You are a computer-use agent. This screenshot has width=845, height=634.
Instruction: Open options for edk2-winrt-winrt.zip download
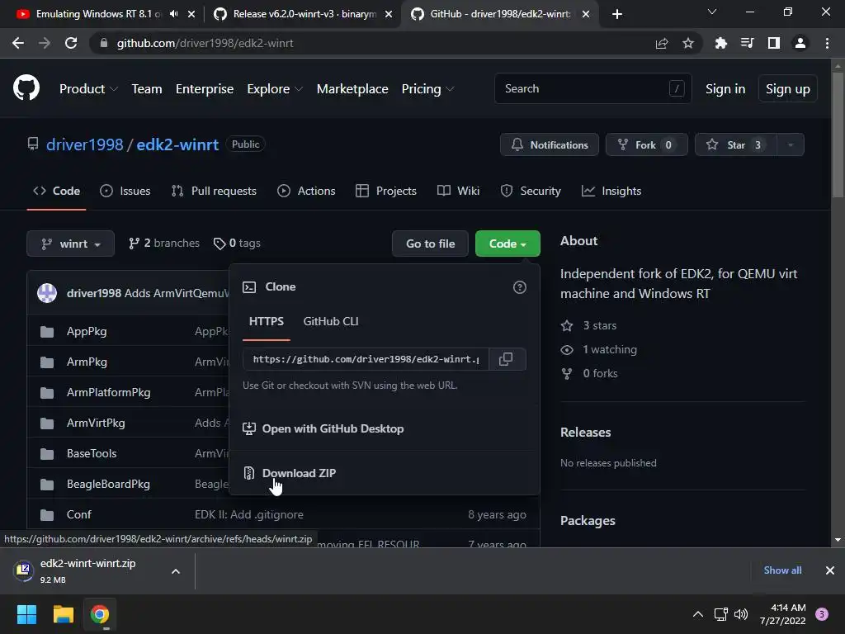coord(176,571)
